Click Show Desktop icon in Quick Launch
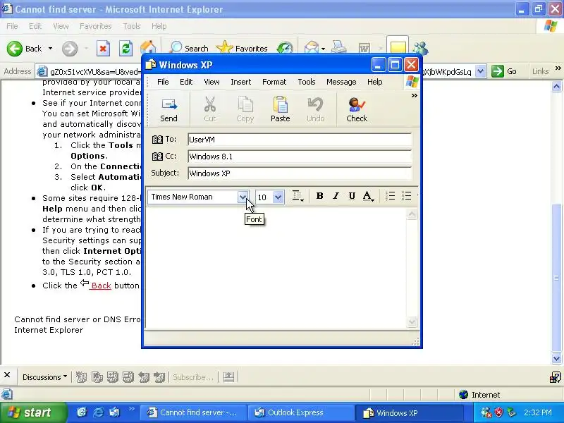The image size is (564, 423). (82, 412)
